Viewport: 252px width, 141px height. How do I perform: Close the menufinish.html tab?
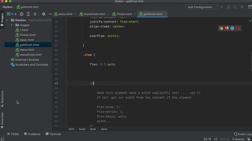(107, 14)
